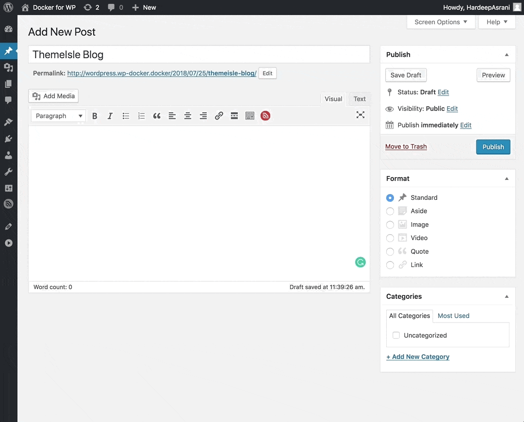This screenshot has height=422, width=524.
Task: Open the Screen Options dropdown
Action: [x=440, y=22]
